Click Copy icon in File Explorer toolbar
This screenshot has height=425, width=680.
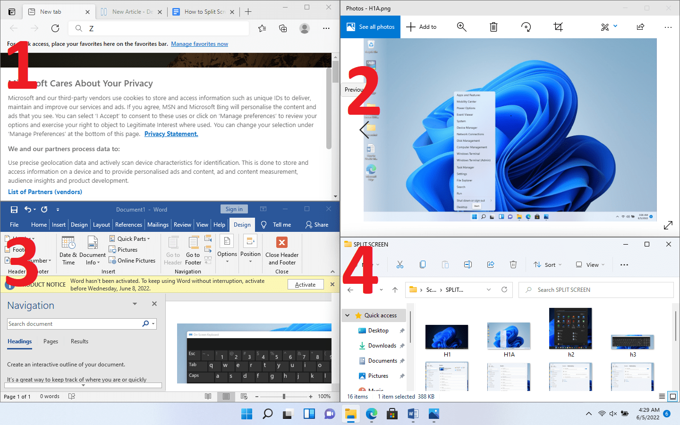pyautogui.click(x=423, y=264)
